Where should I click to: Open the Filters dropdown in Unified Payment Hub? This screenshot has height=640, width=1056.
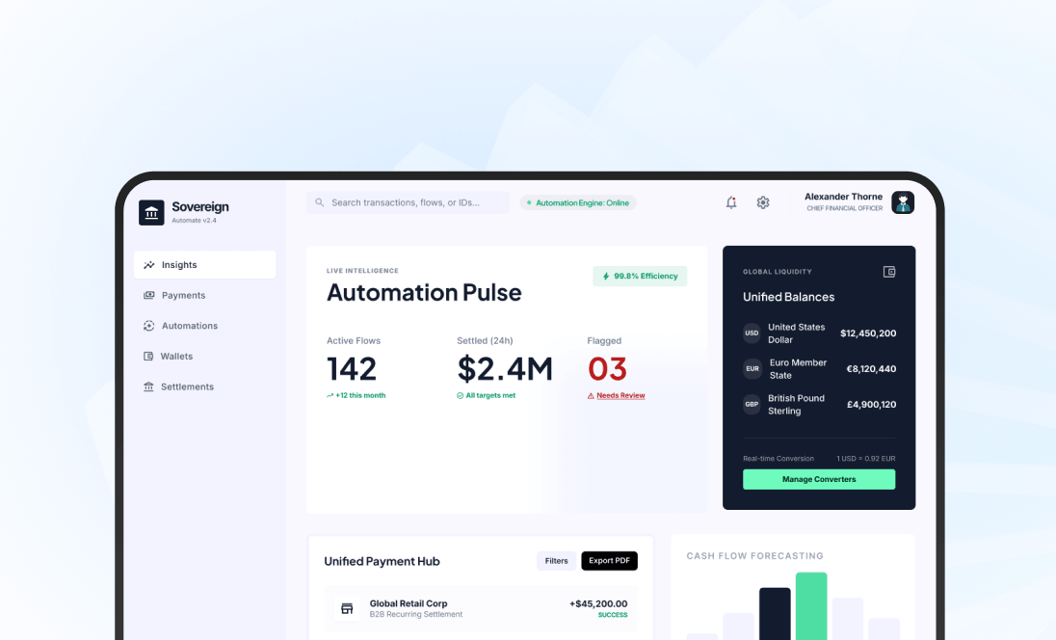(556, 560)
